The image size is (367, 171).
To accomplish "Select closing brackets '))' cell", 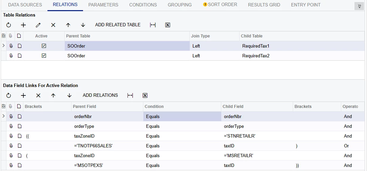I will click(x=317, y=165).
